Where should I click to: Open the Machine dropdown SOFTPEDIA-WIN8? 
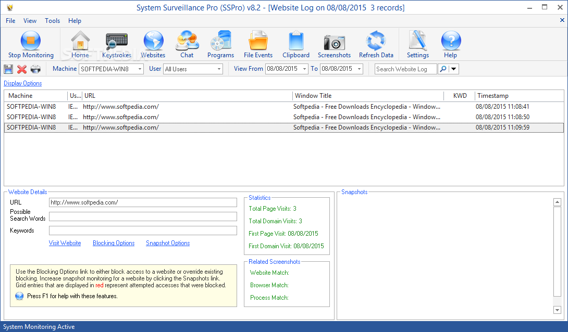pyautogui.click(x=111, y=69)
